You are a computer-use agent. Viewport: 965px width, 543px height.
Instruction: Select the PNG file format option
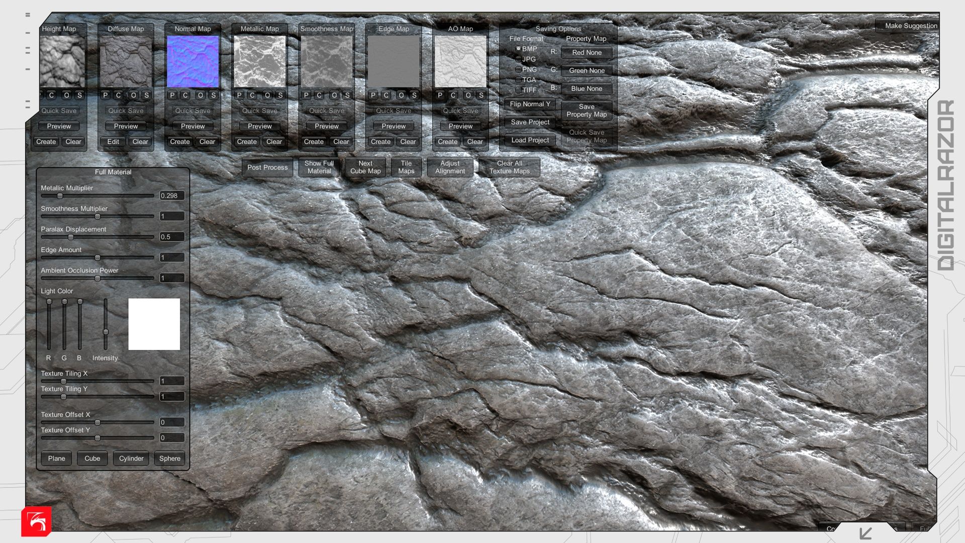[519, 69]
